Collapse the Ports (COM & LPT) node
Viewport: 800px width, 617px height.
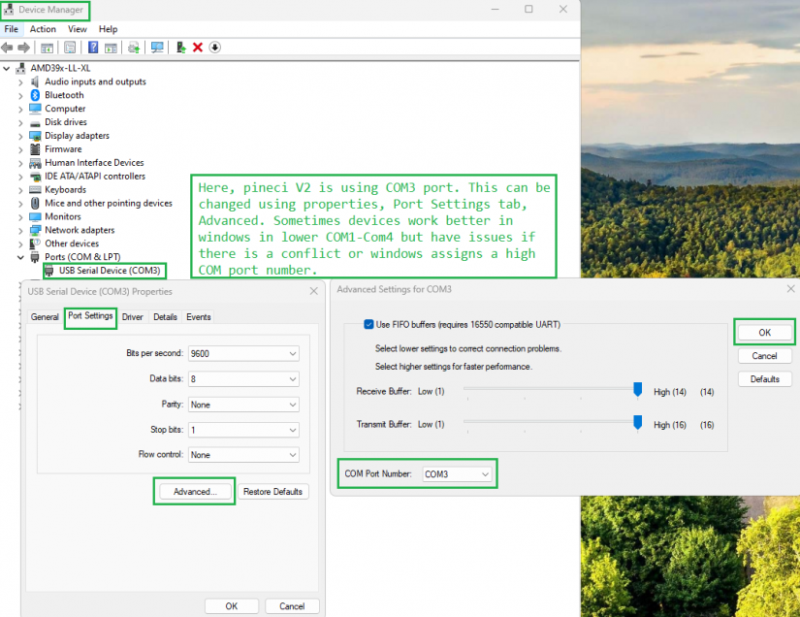(21, 257)
